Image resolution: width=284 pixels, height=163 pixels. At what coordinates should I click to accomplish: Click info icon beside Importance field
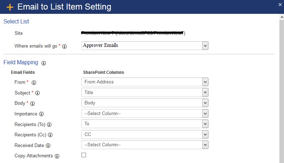point(41,114)
